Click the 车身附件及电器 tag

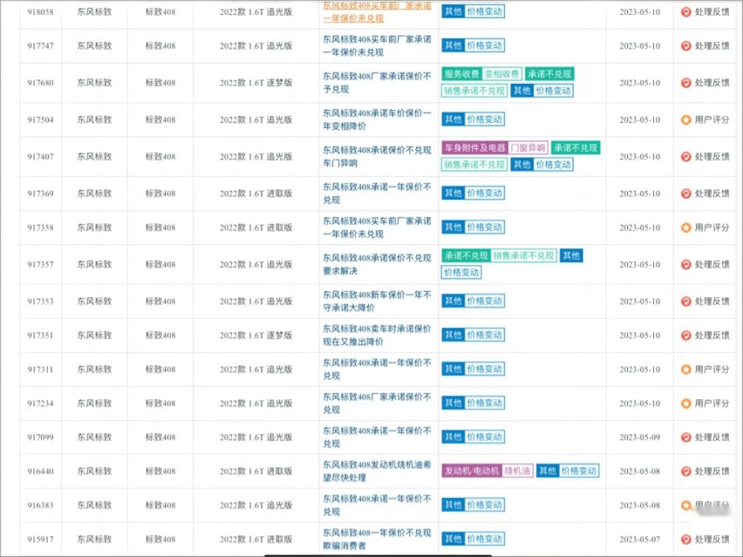click(474, 148)
